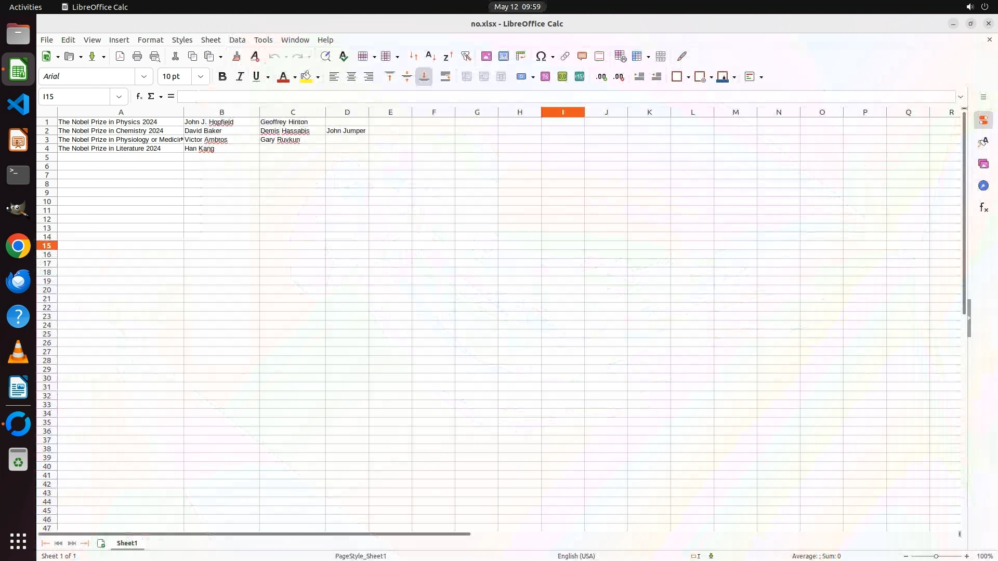Image resolution: width=998 pixels, height=561 pixels.
Task: Click the Sort Ascending icon
Action: [x=430, y=56]
